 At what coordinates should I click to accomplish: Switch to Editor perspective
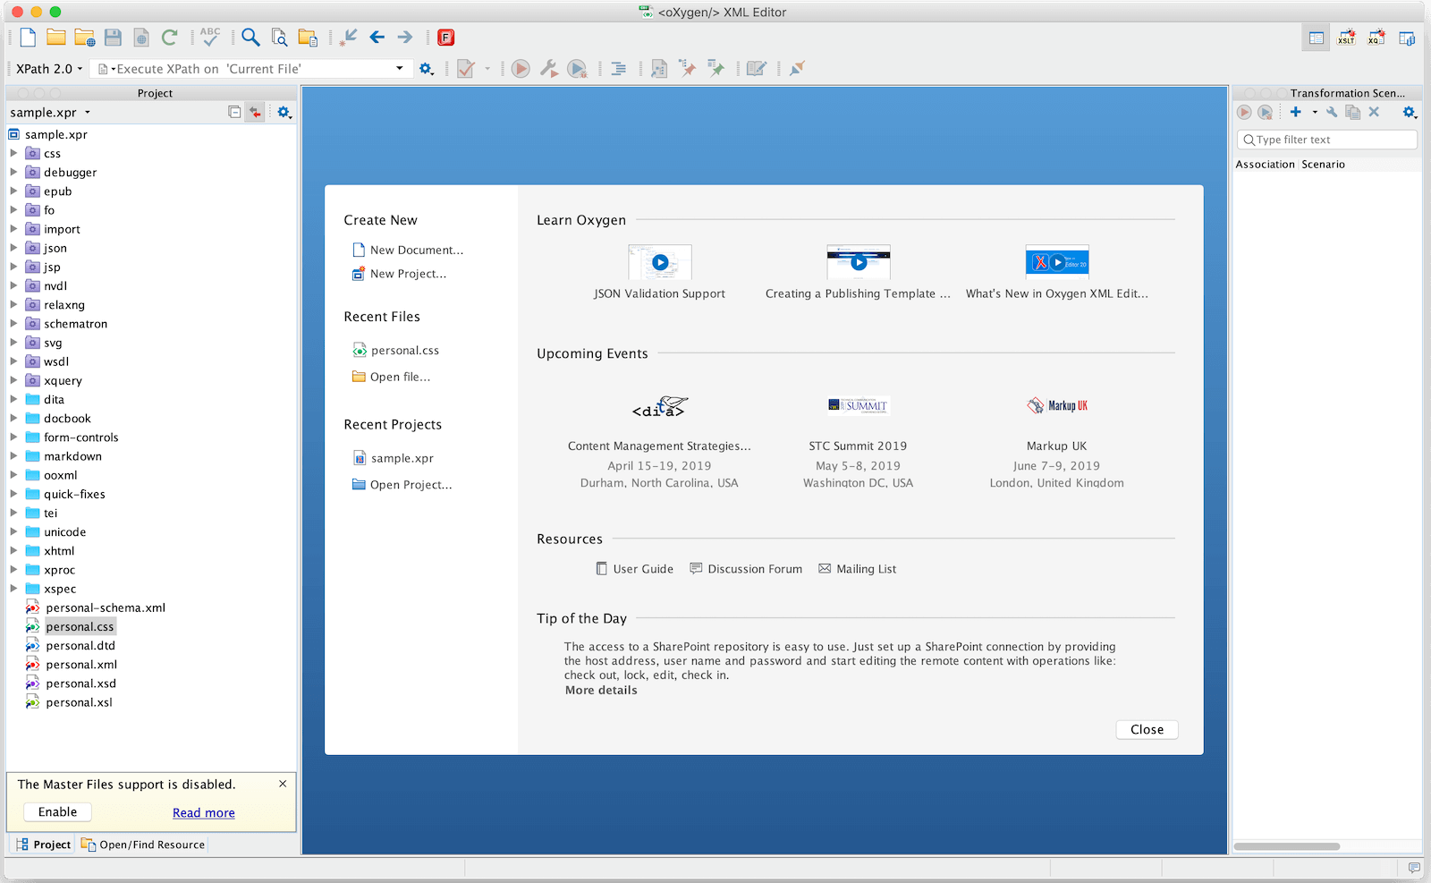click(x=1317, y=38)
